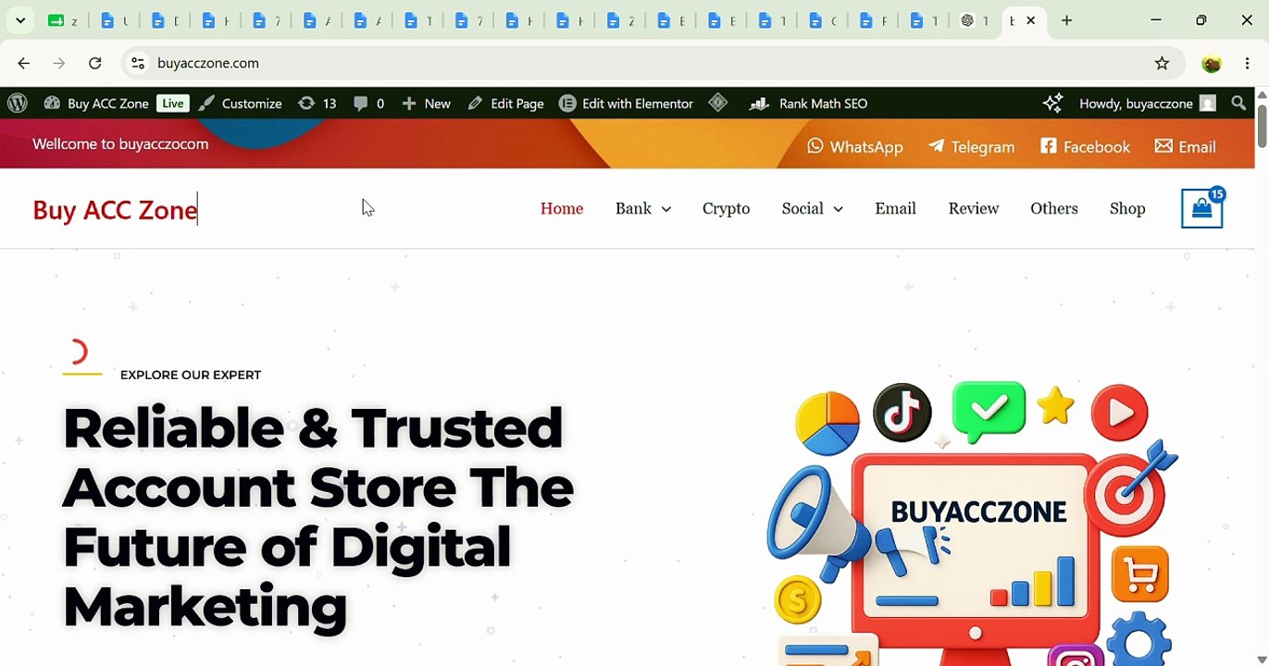Click Edit with Elementor

pos(627,104)
